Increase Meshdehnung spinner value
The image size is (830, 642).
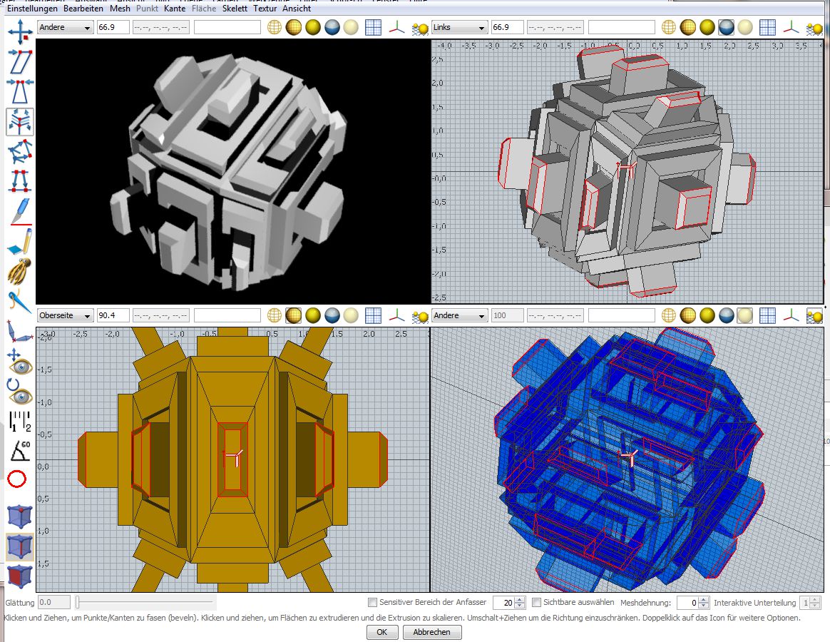click(704, 600)
